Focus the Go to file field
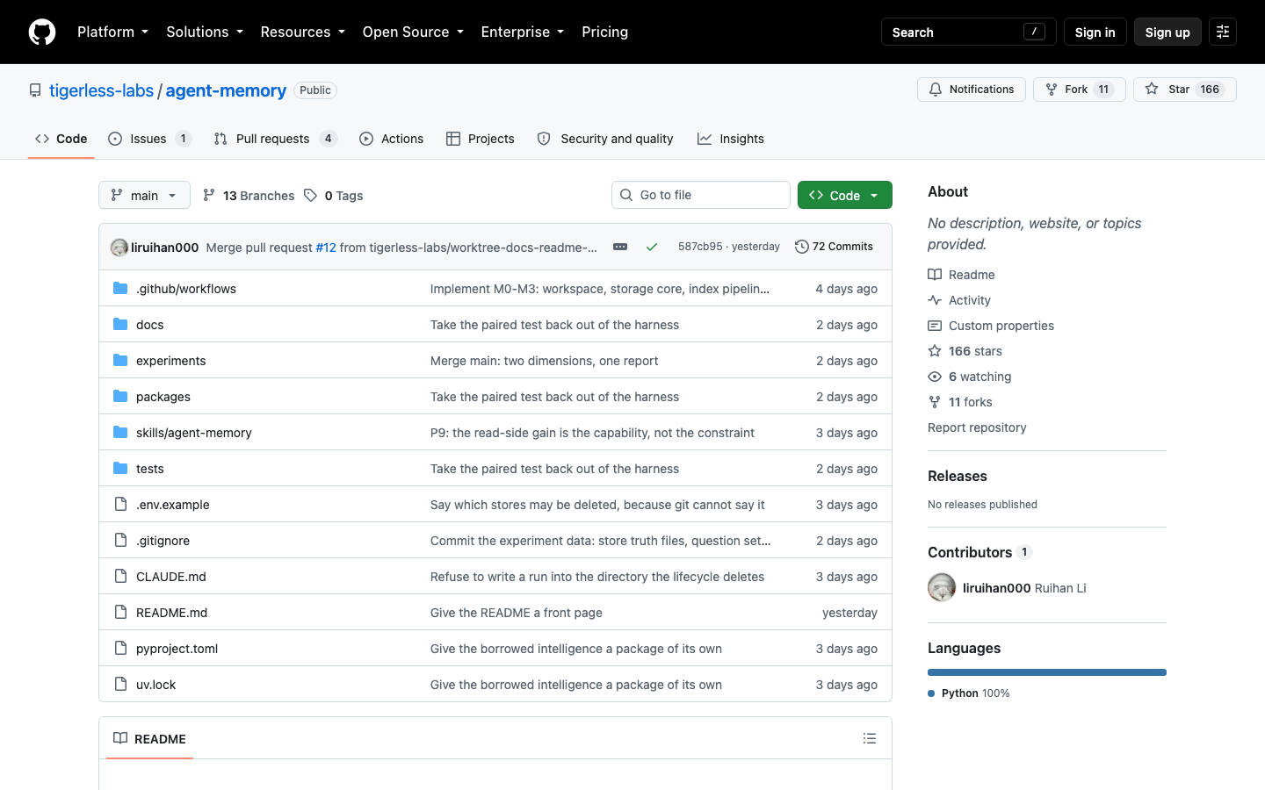This screenshot has height=790, width=1265. (x=701, y=195)
